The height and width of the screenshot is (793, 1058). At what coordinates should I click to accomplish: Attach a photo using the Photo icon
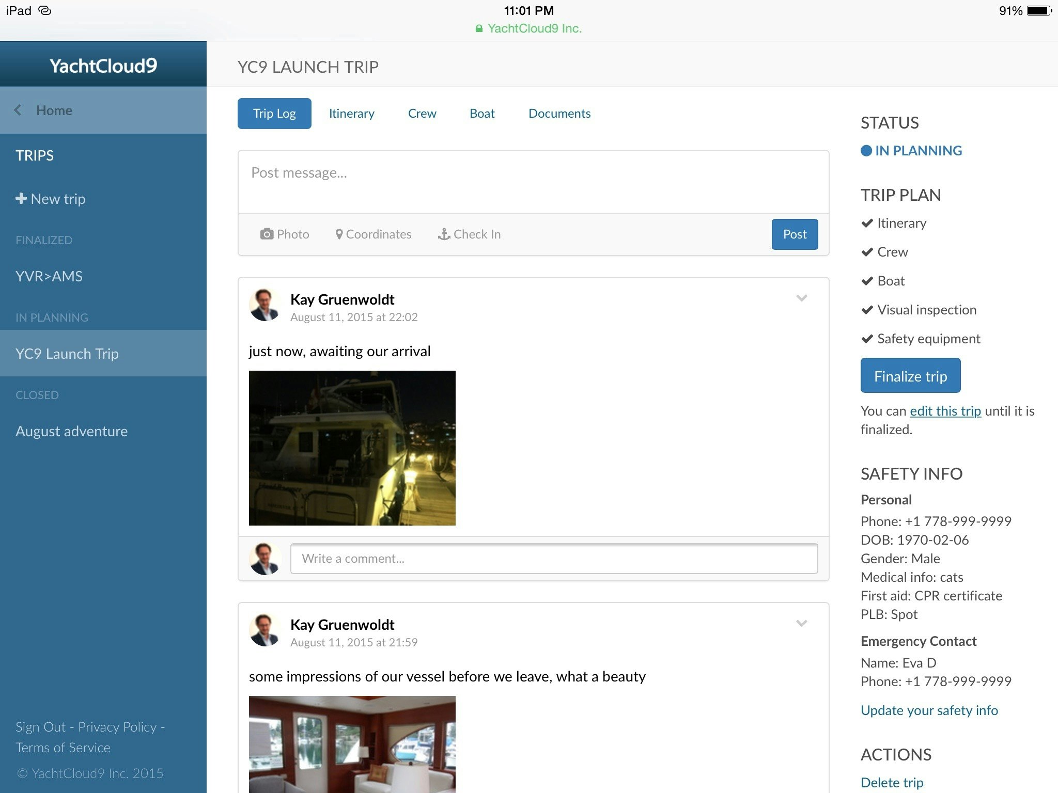tap(268, 234)
